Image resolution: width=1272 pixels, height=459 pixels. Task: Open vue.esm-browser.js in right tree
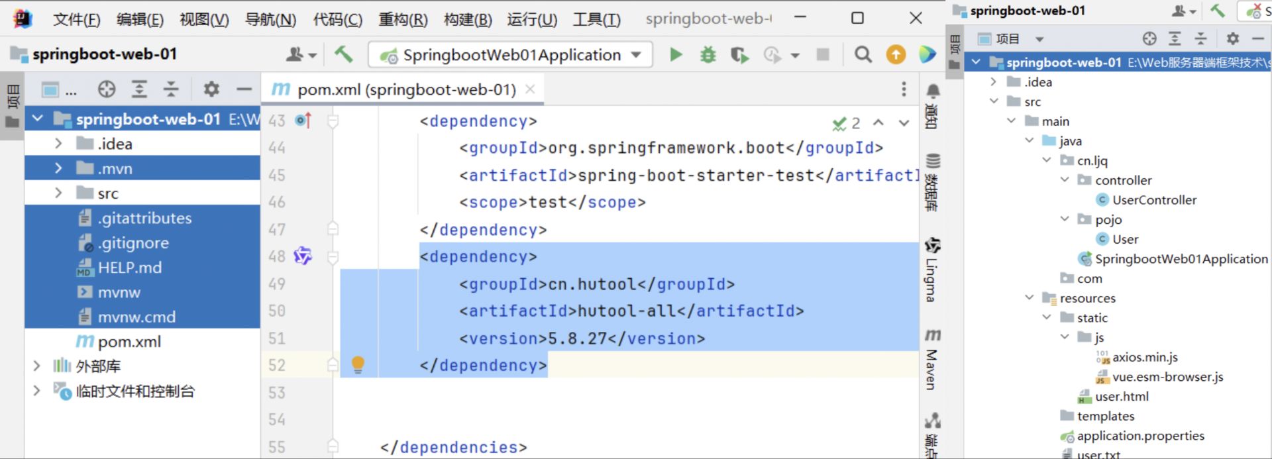[x=1159, y=377]
